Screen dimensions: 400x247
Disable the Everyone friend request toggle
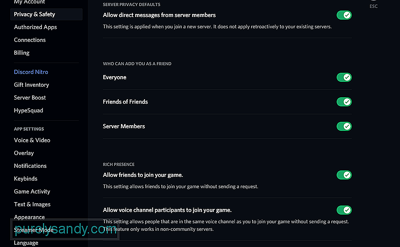click(x=344, y=77)
